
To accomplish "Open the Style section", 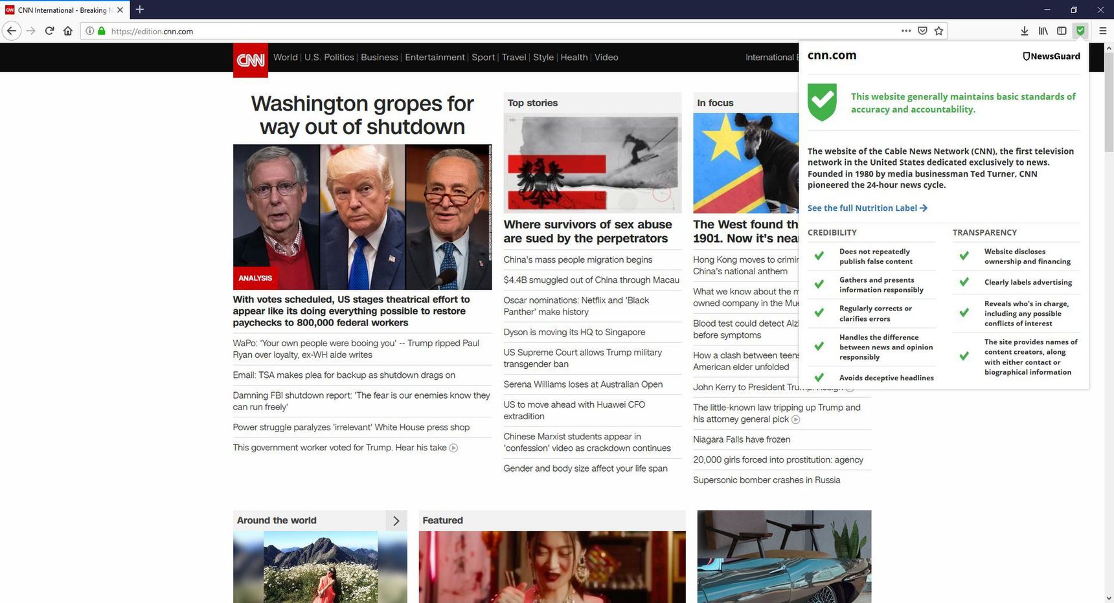I will pos(543,57).
